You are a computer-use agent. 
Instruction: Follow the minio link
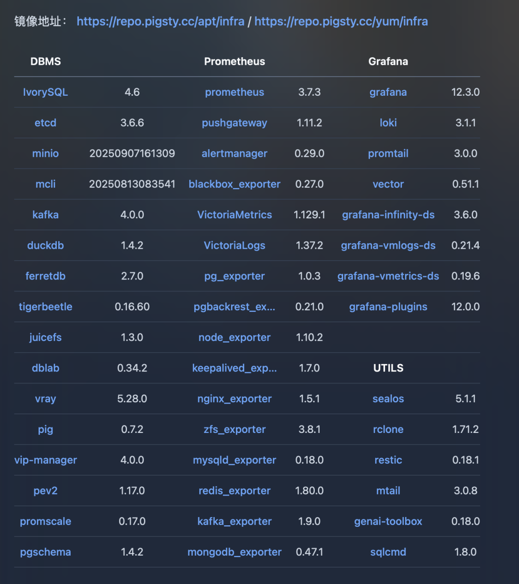coord(46,153)
